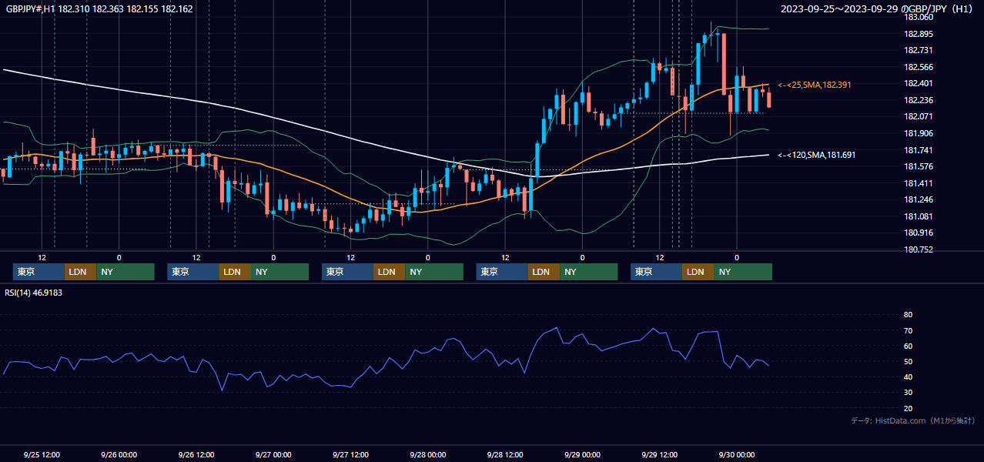The height and width of the screenshot is (462, 984).
Task: Click the 180.916 price axis value
Action: [x=918, y=233]
